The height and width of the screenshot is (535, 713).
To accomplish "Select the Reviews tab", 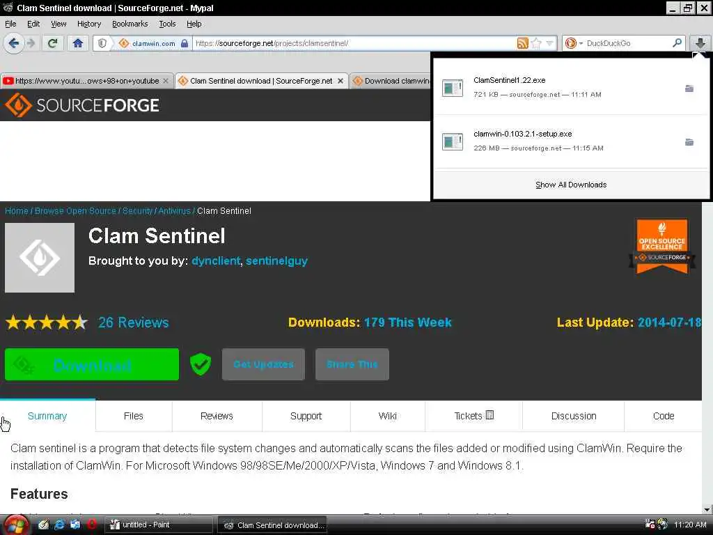I will click(x=217, y=416).
